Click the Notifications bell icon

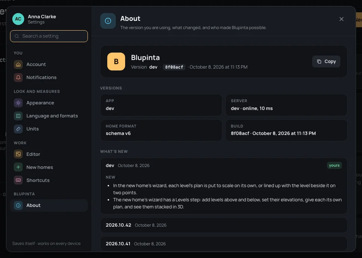(18, 78)
